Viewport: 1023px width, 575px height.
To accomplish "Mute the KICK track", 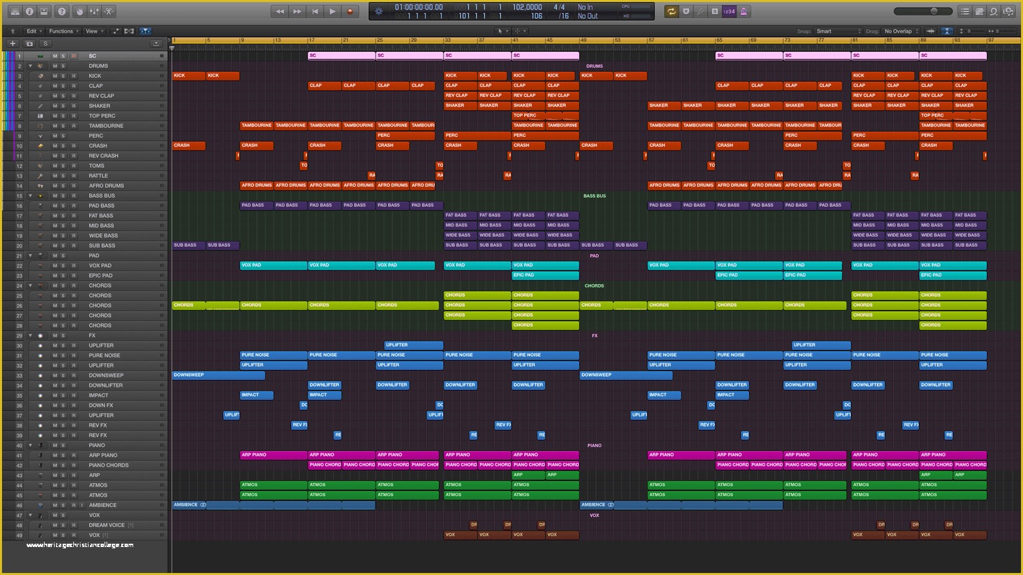I will tap(55, 76).
